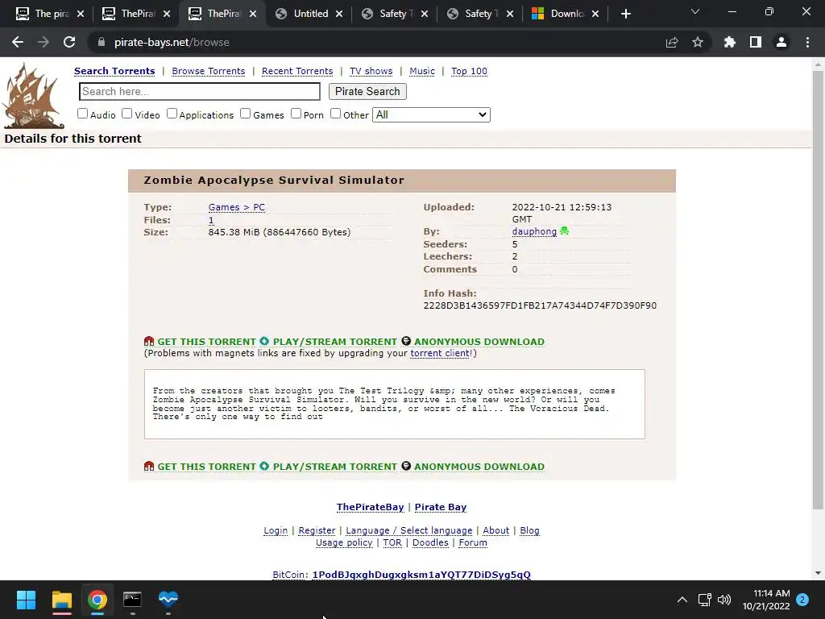The image size is (825, 619).
Task: Check the Games filter
Action: pos(245,114)
